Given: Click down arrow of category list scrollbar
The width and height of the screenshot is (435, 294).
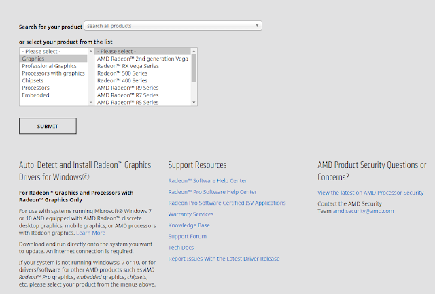Looking at the screenshot, I should (x=90, y=102).
